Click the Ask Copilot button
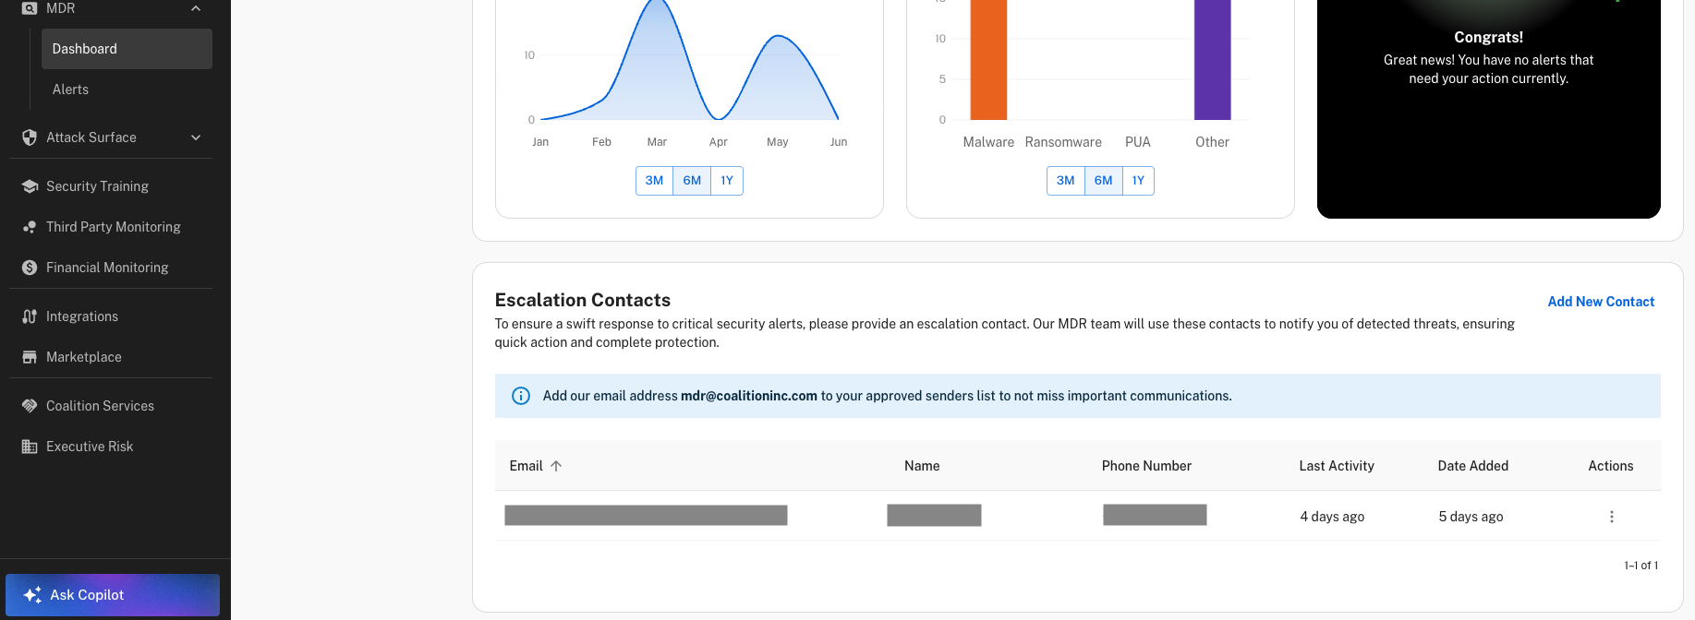The height and width of the screenshot is (620, 1695). (x=113, y=595)
